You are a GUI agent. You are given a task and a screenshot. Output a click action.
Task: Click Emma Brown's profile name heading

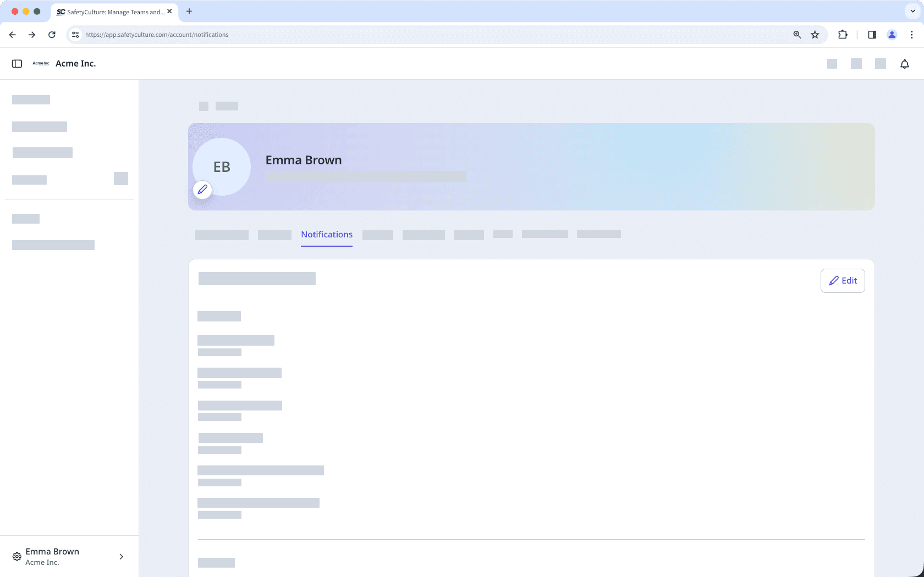click(303, 160)
